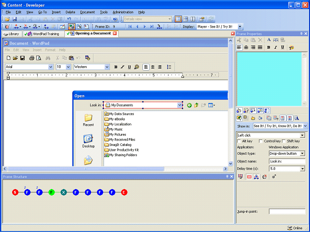Click the red action area rectangle icon
310x232 pixels.
249,177
